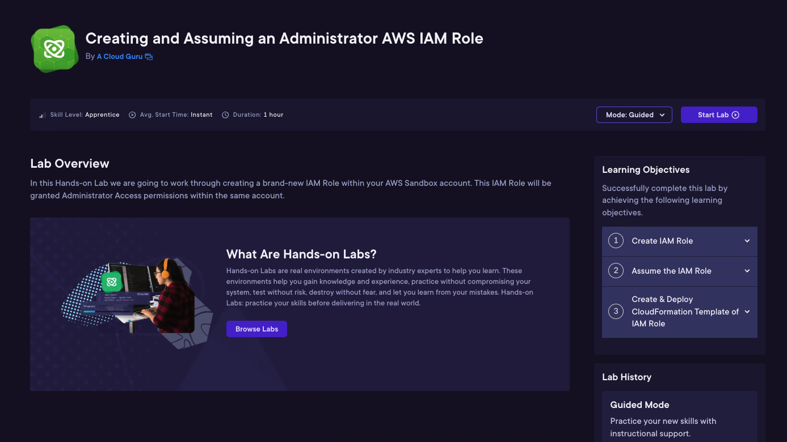787x442 pixels.
Task: Click the Lab Overview heading
Action: coord(70,164)
